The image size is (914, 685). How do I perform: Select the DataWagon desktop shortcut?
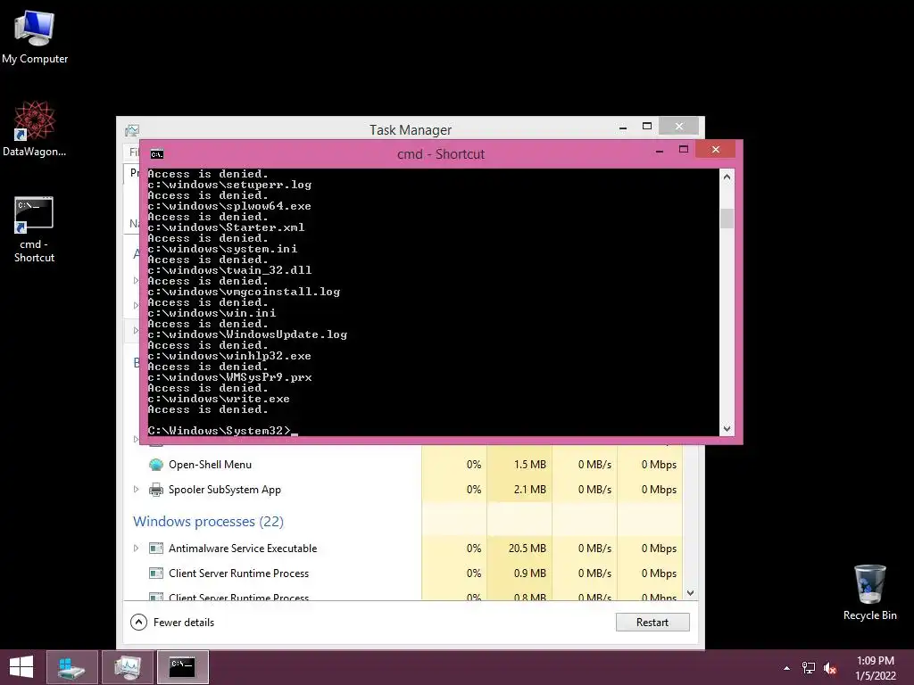pos(35,128)
